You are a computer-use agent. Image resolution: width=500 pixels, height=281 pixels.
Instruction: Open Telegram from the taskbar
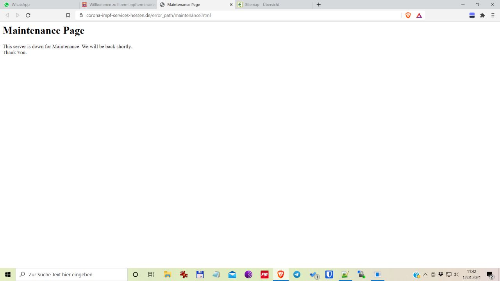[x=297, y=274]
